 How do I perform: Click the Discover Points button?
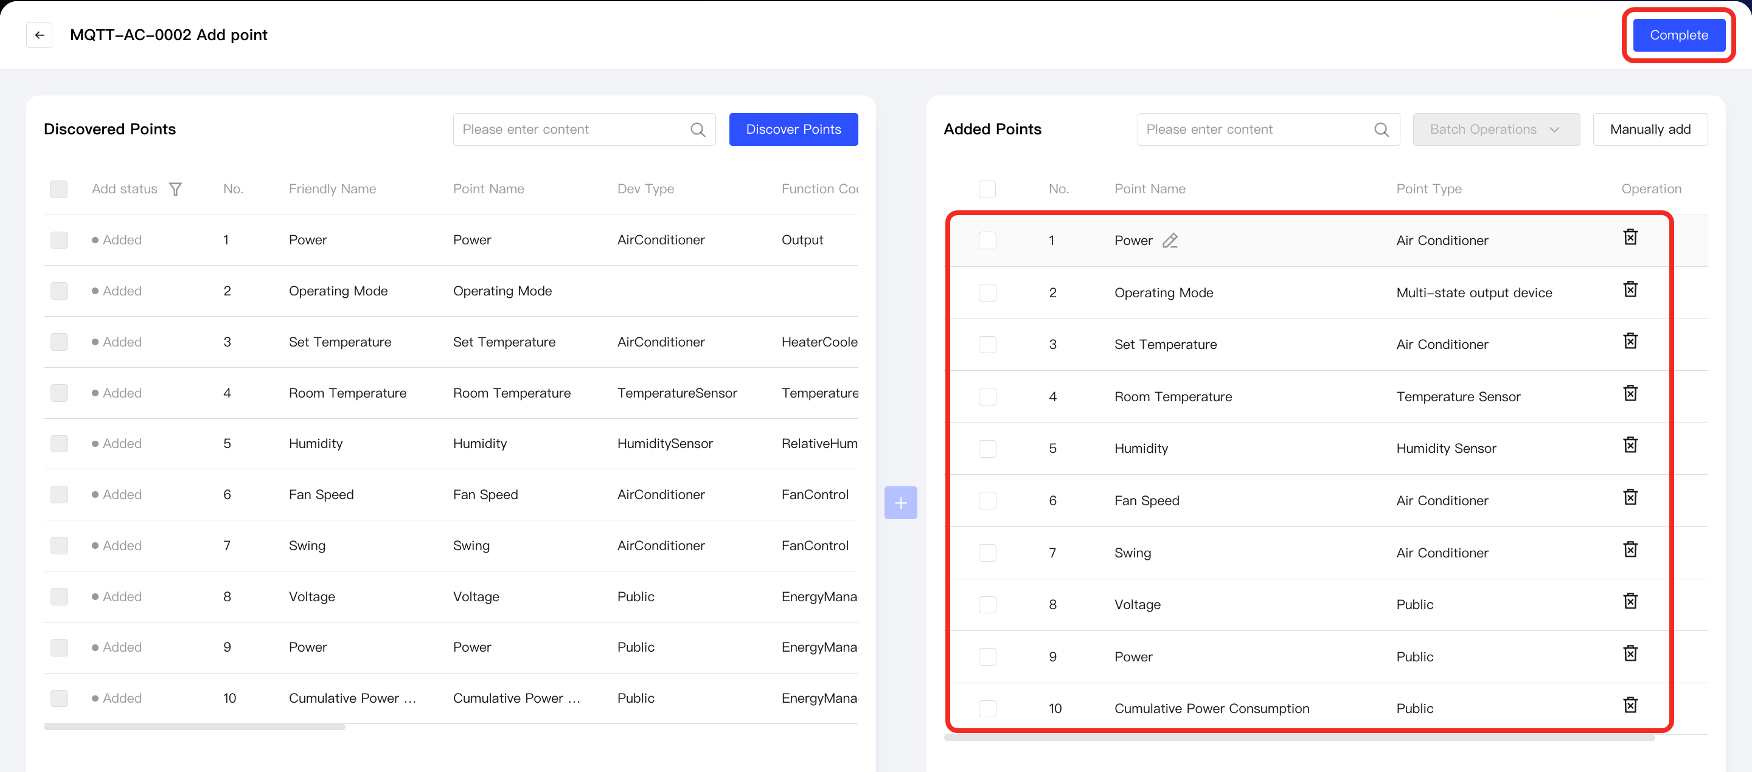(793, 129)
